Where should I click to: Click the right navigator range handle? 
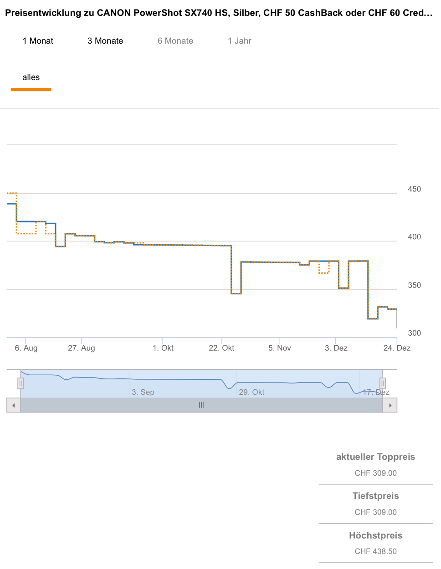[383, 383]
